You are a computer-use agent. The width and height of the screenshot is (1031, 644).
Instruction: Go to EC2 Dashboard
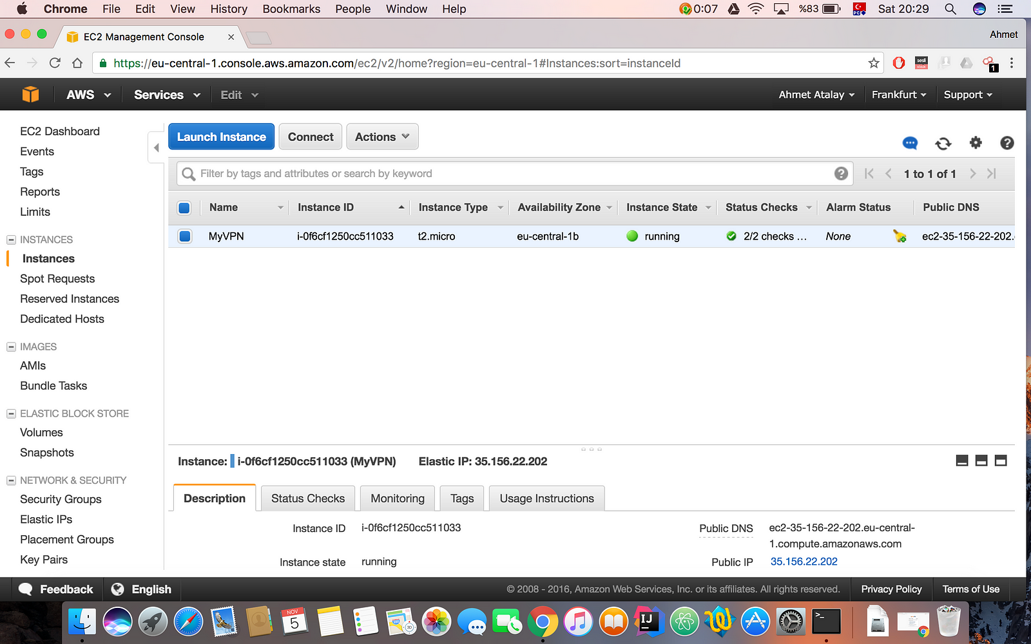(60, 131)
